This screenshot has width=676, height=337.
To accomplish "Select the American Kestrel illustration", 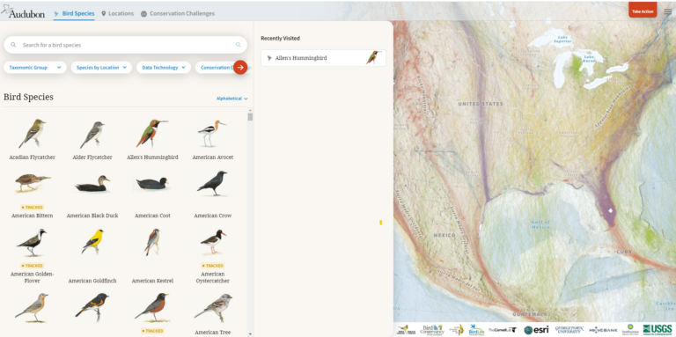I will 152,242.
